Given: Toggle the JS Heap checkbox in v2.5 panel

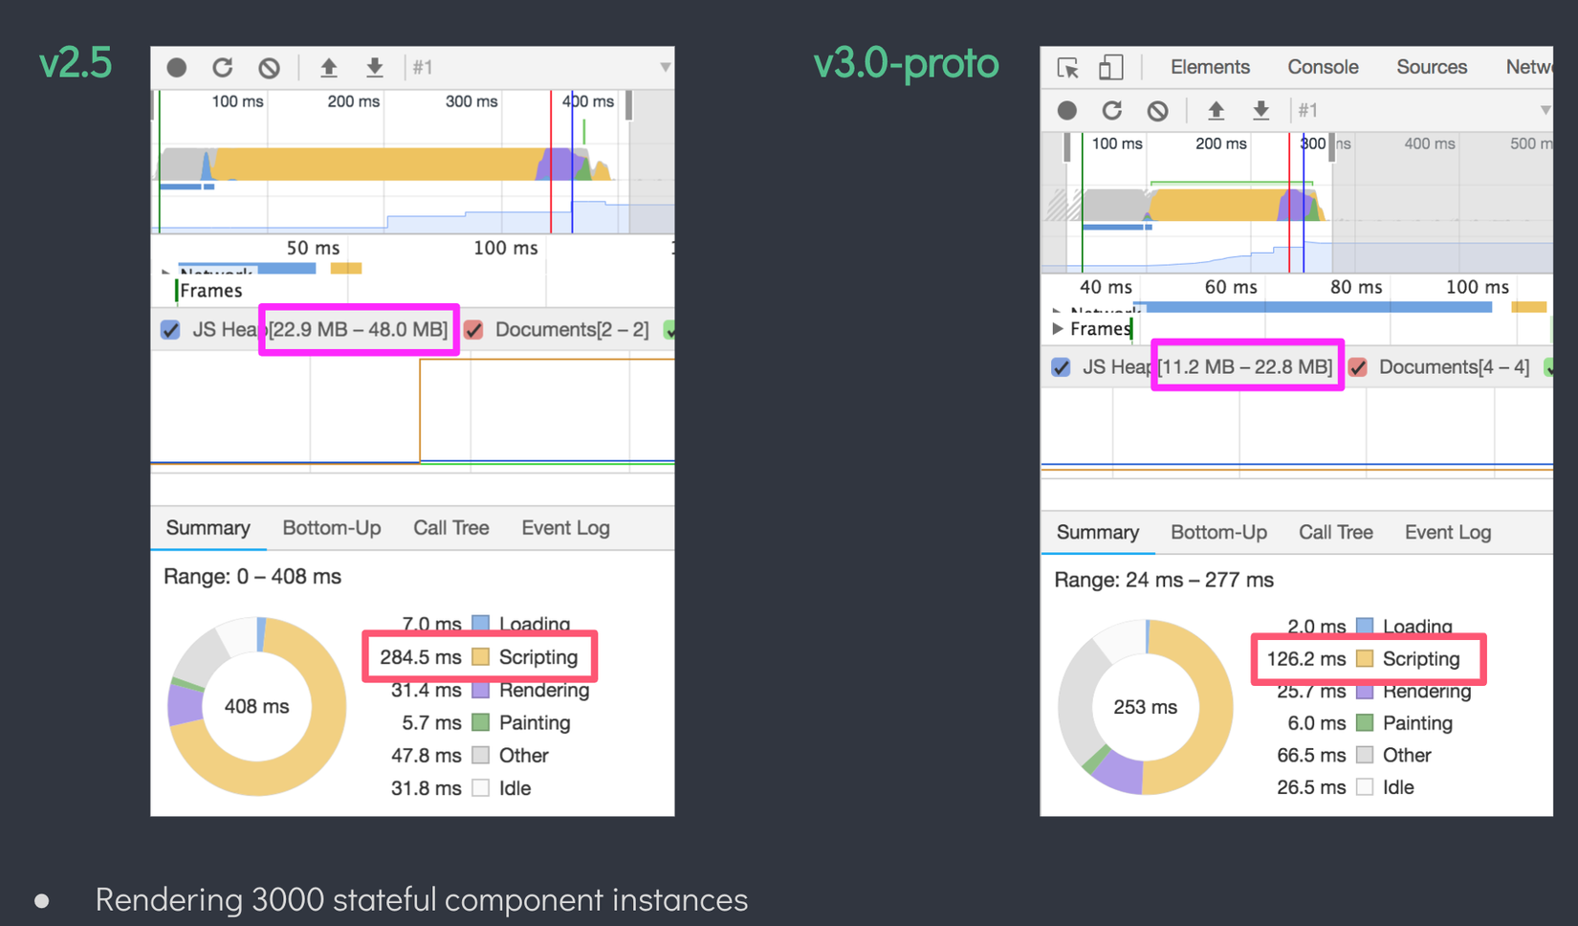Looking at the screenshot, I should (170, 330).
